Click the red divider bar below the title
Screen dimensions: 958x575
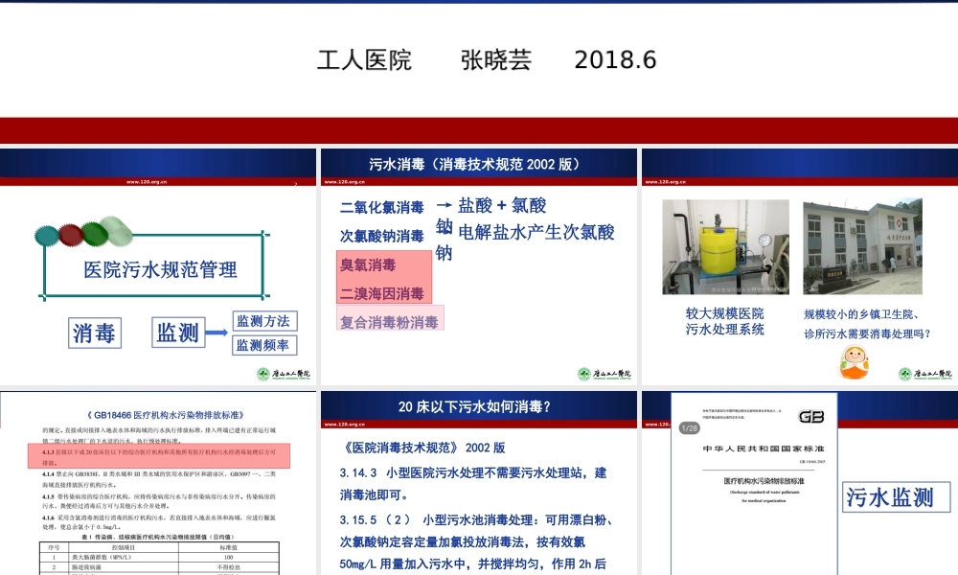(x=479, y=124)
